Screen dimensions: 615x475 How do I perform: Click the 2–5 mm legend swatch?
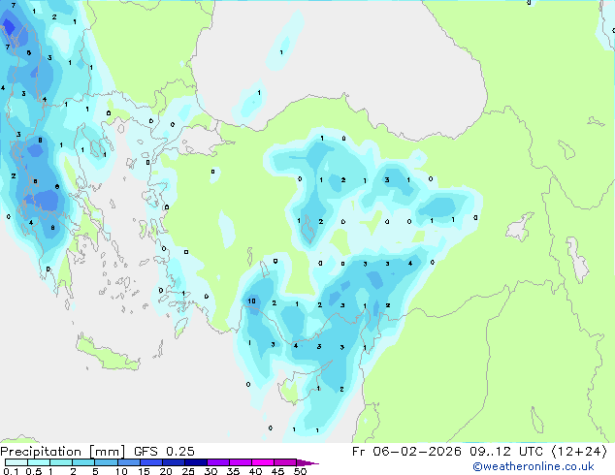(83, 462)
